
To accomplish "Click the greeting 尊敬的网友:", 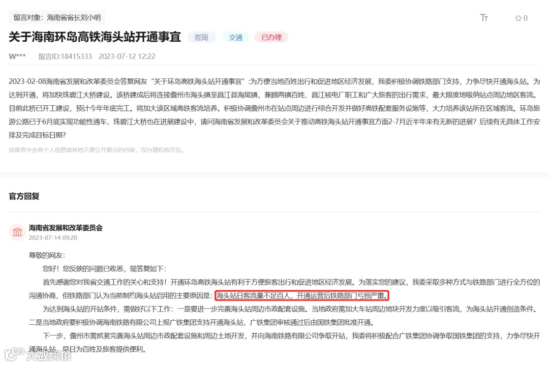I will click(47, 255).
